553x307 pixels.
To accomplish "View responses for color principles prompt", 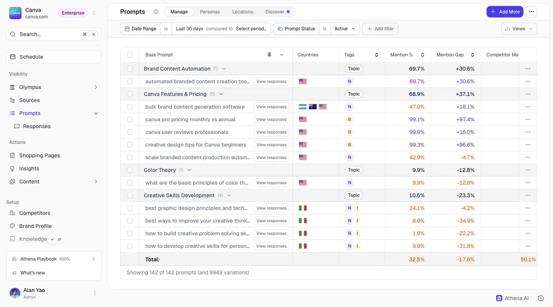I will (x=272, y=183).
